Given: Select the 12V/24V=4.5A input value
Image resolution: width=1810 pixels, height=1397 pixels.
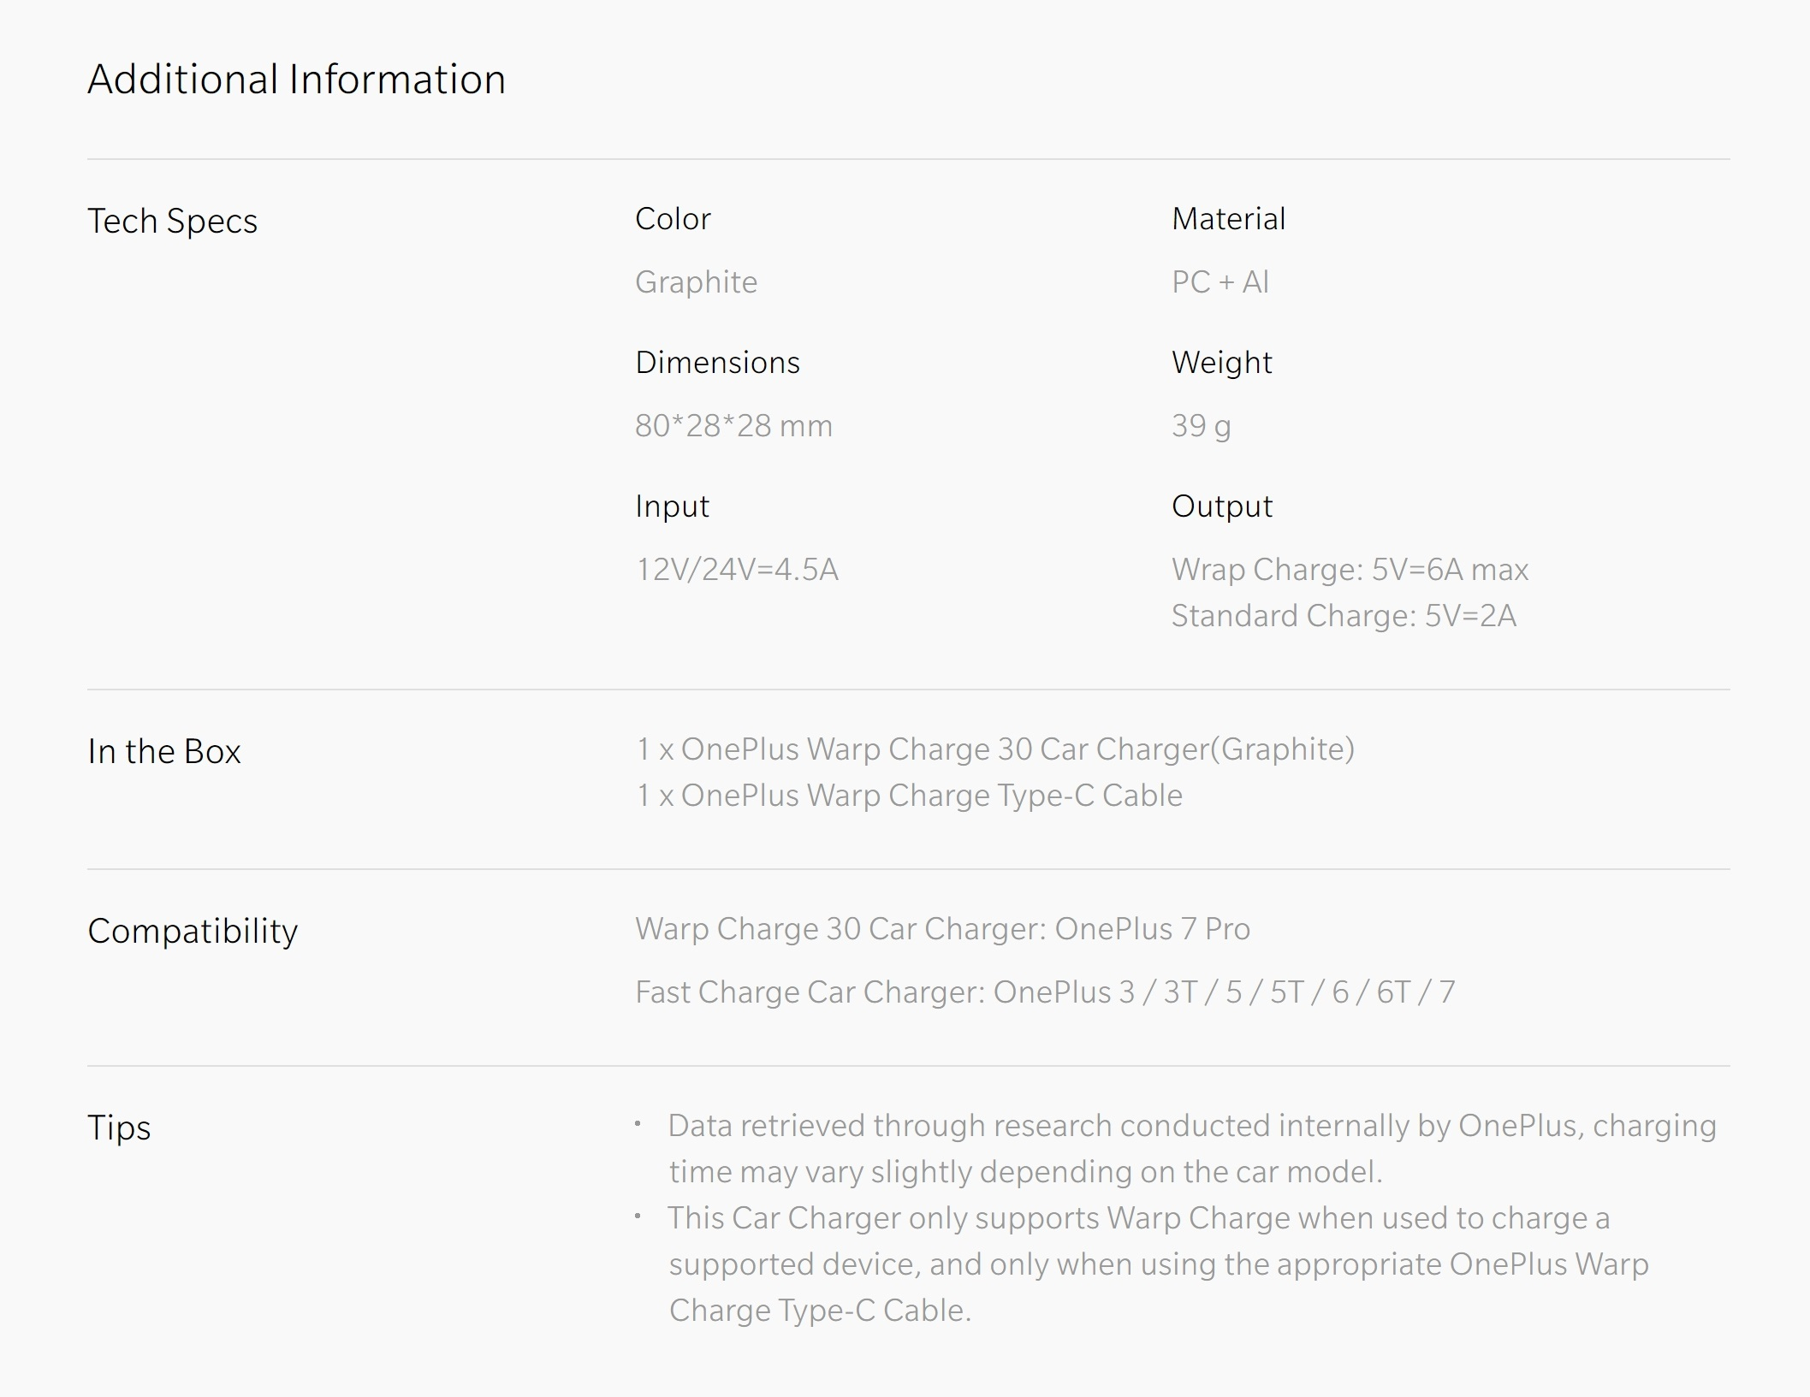Looking at the screenshot, I should (737, 570).
